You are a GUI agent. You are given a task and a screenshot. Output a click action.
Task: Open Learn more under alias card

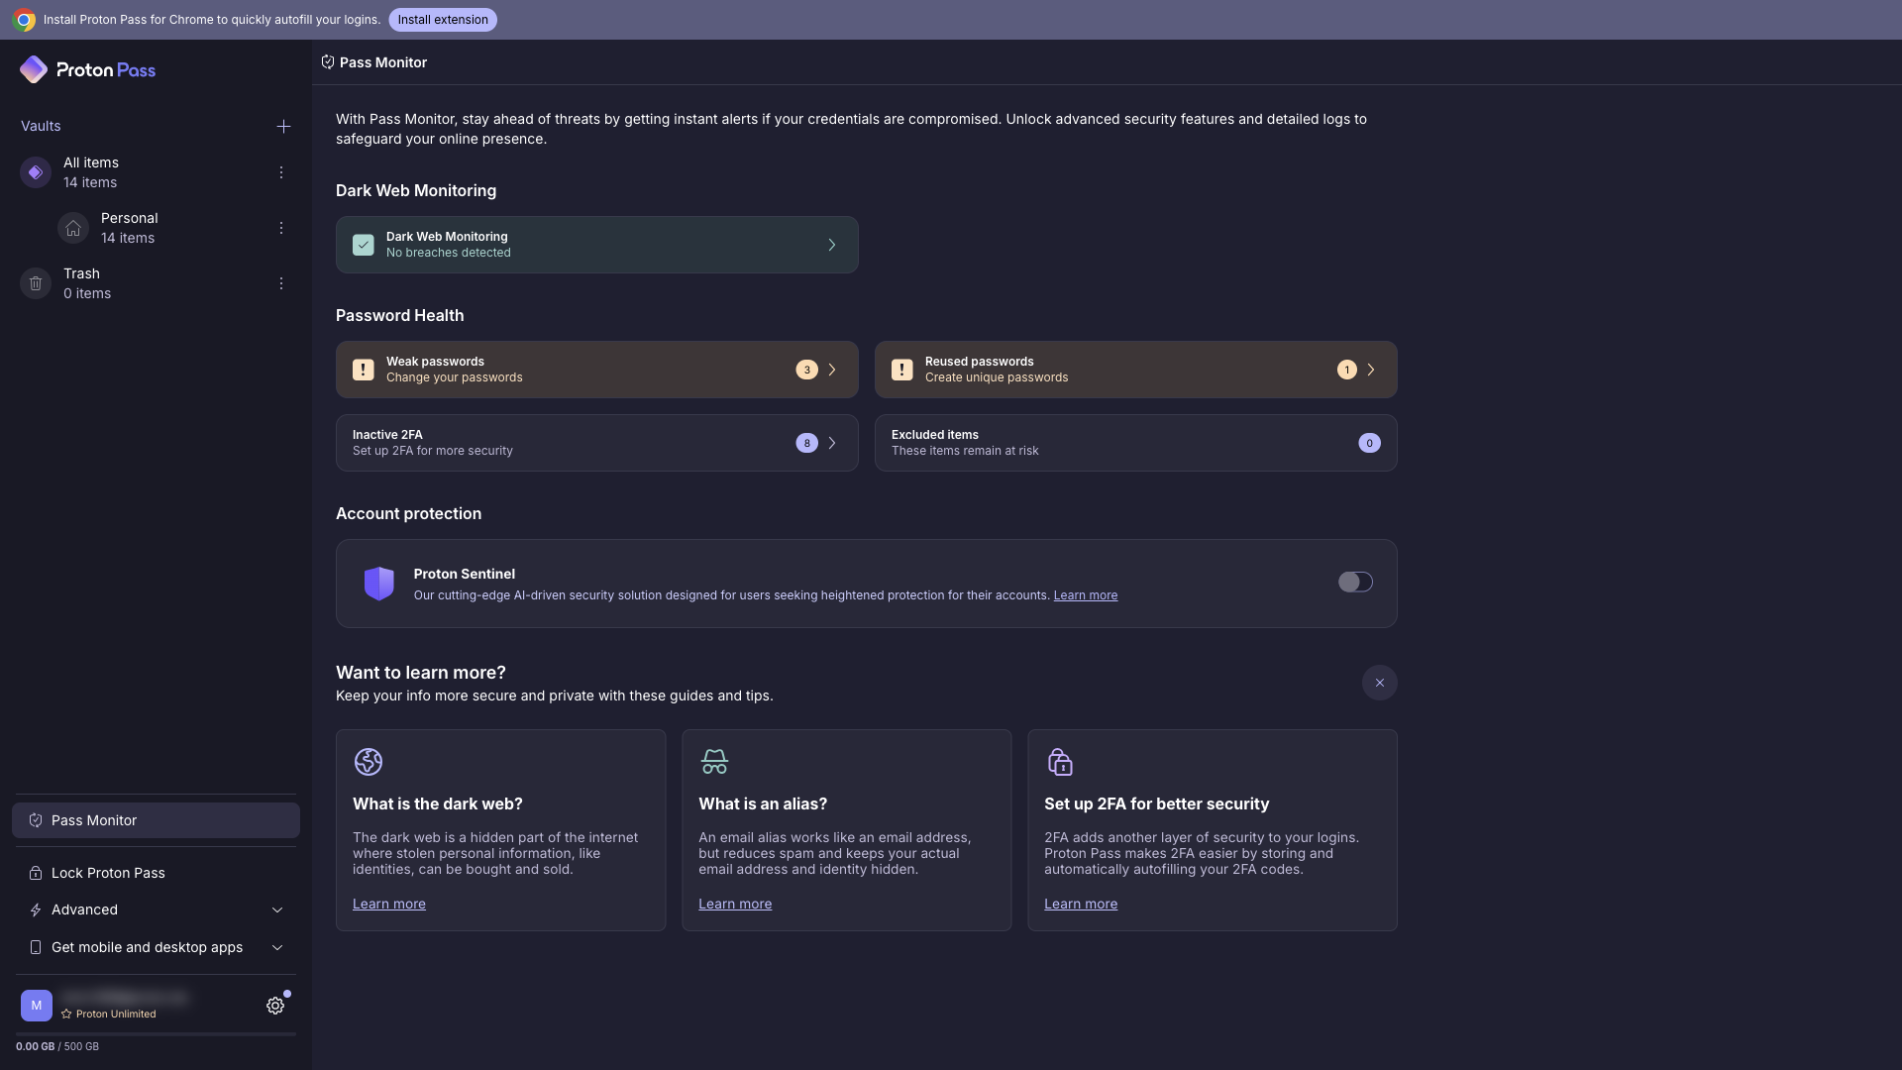pyautogui.click(x=735, y=904)
